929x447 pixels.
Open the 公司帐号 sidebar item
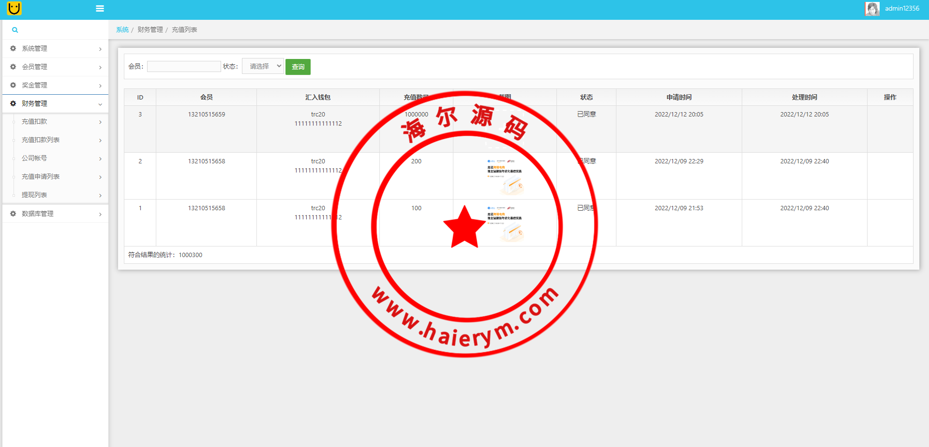34,159
